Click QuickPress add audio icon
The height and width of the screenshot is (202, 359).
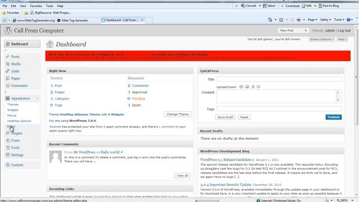[x=253, y=87]
